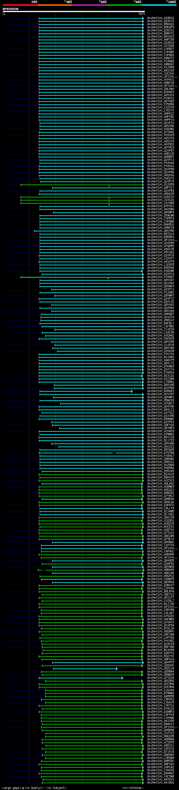Click label UniRef100_C8VY01
Viewport: 179px width, 790px height.
160,749
